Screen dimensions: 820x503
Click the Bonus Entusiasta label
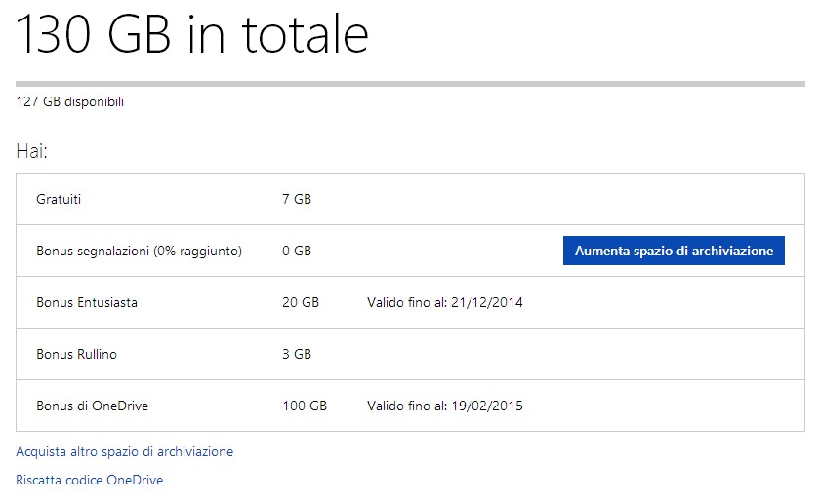(x=87, y=302)
